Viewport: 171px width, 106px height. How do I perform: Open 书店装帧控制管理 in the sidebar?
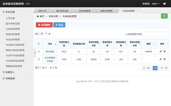tap(15, 61)
